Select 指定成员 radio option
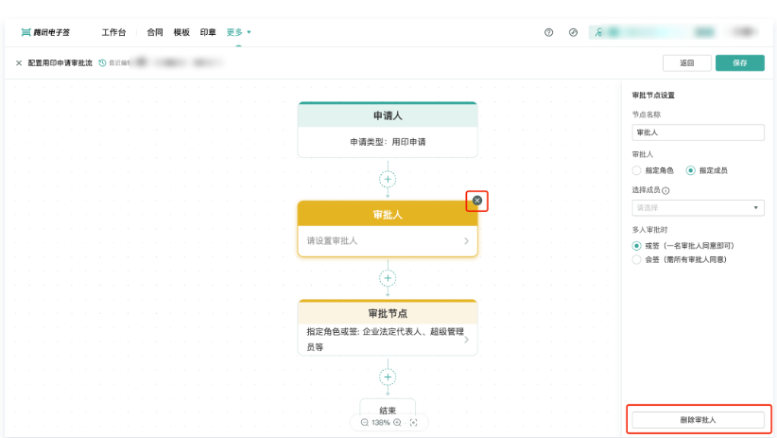Viewport: 777px width, 438px height. 690,170
